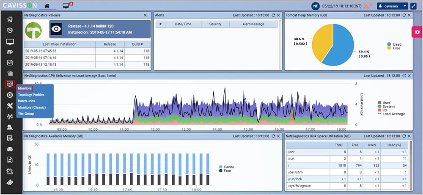Click the green hammer release logo
The width and height of the screenshot is (423, 195).
pyautogui.click(x=33, y=30)
